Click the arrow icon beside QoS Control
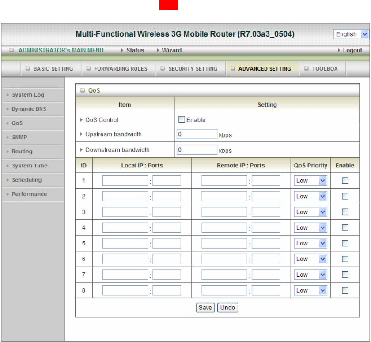 [81, 120]
